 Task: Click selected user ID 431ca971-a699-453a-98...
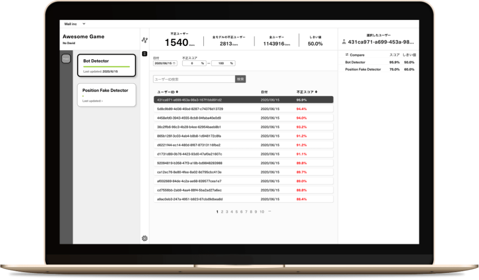[381, 42]
